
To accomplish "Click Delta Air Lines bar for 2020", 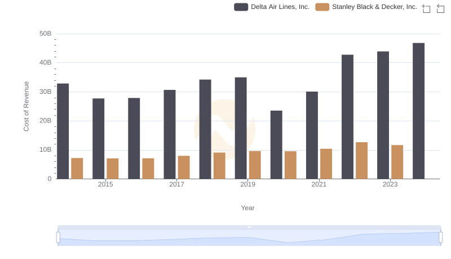I will (x=276, y=145).
